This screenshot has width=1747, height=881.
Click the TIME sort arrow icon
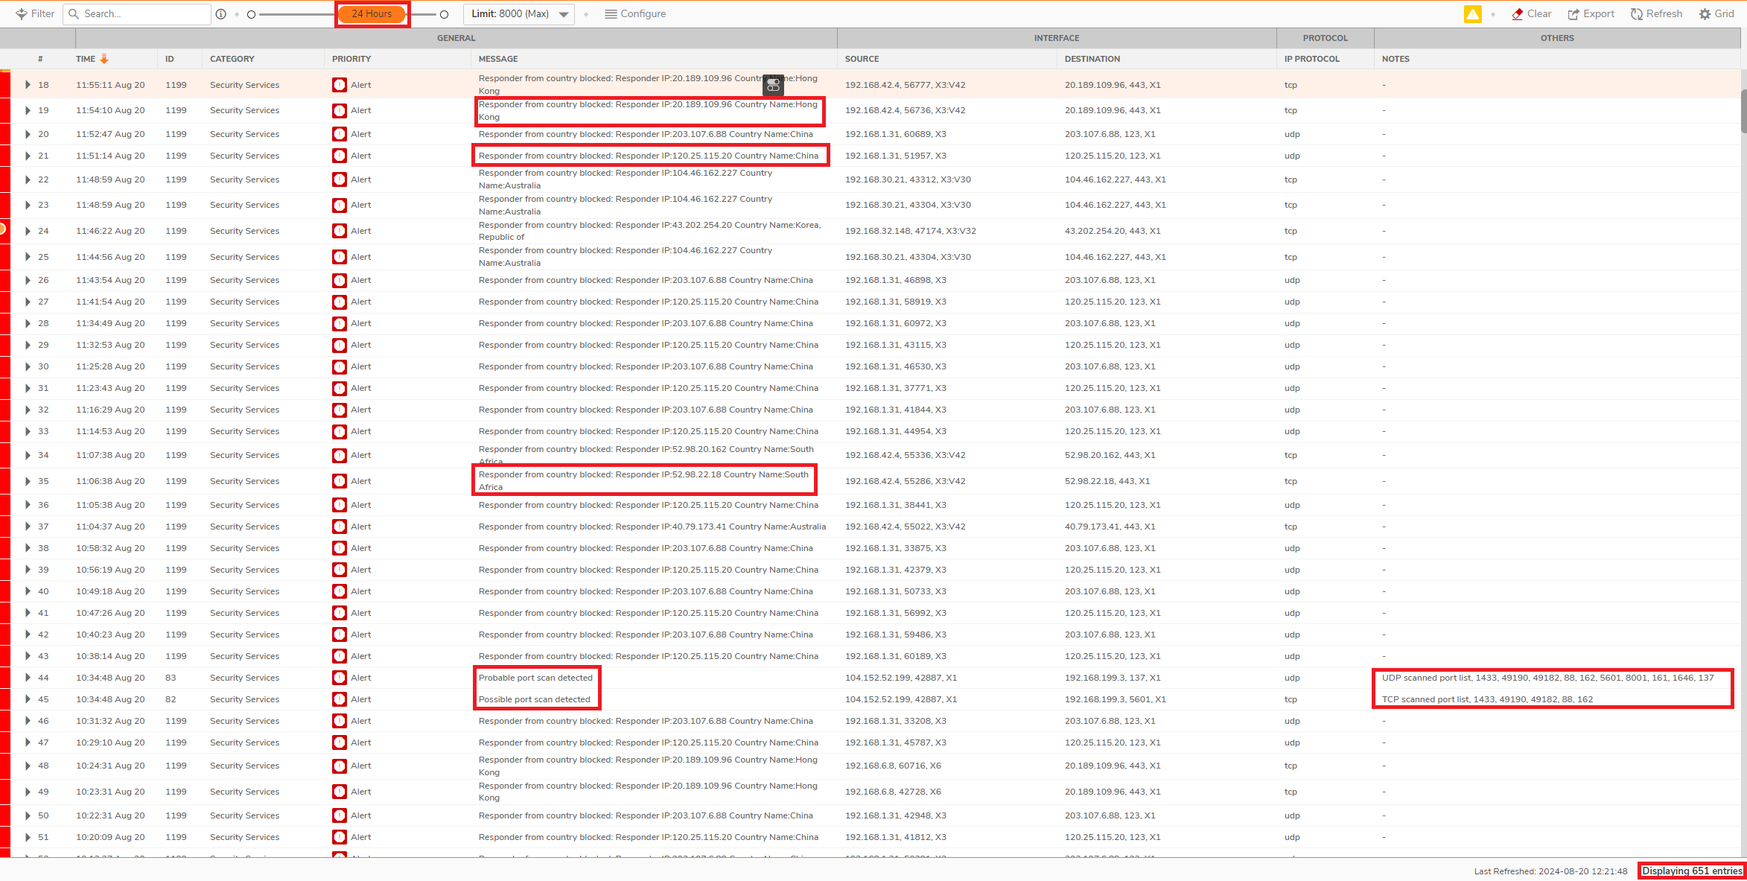pyautogui.click(x=104, y=59)
